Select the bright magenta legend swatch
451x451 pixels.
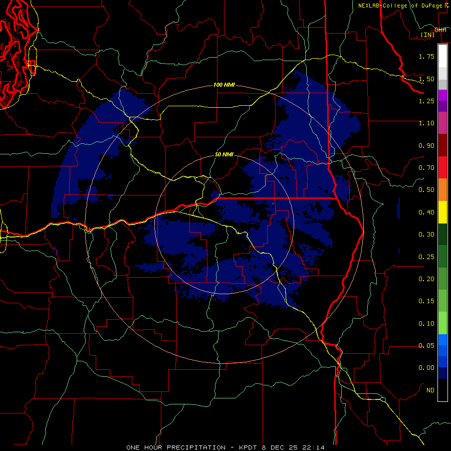[x=442, y=95]
